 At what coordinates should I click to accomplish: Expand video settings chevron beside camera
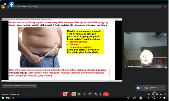tap(70, 94)
